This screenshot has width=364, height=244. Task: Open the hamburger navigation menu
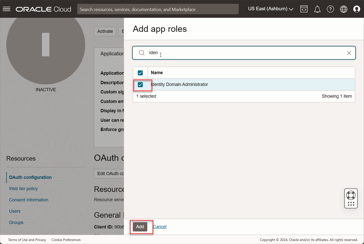[x=7, y=9]
